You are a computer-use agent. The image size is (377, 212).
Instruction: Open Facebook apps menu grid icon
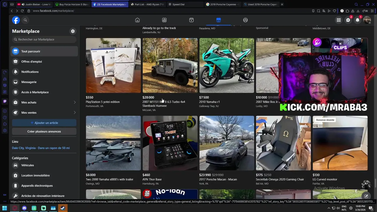click(339, 20)
